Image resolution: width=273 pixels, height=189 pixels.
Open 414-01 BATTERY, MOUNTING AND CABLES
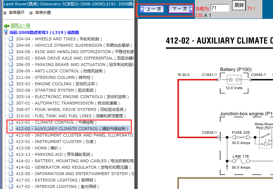tap(75, 161)
